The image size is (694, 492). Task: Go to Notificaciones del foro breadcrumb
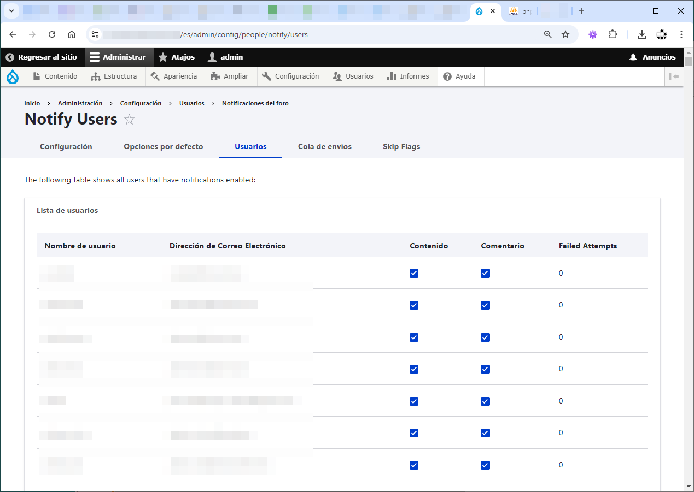click(x=255, y=103)
